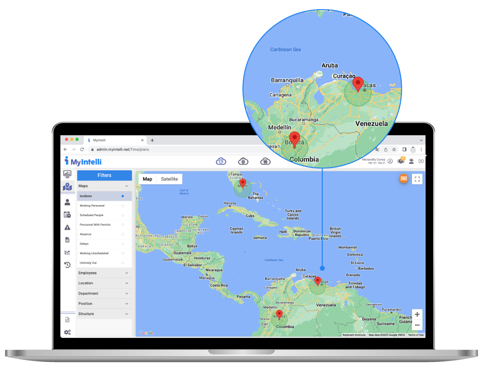Click the cloud padlock module icon
Image resolution: width=483 pixels, height=386 pixels.
coord(243,161)
